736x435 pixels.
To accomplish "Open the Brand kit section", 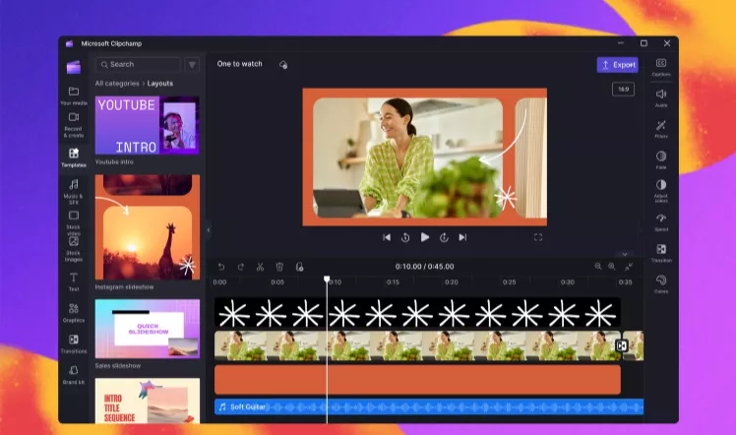I will coord(74,374).
